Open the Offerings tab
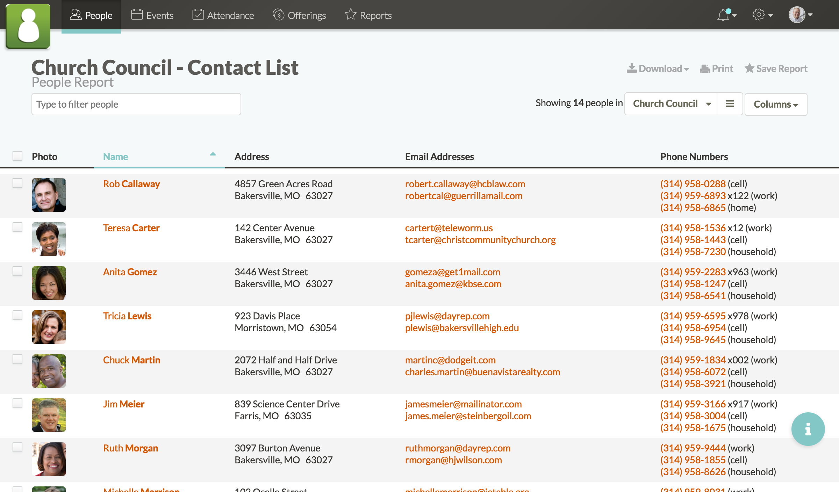The height and width of the screenshot is (492, 839). click(299, 15)
